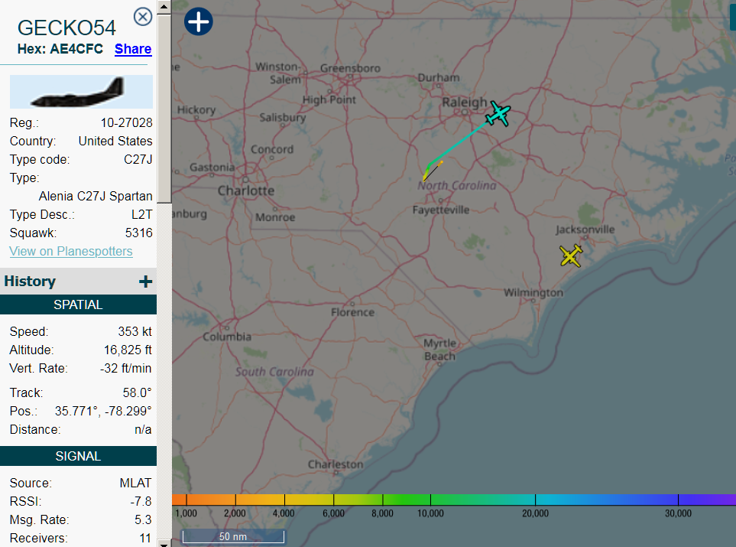This screenshot has width=736, height=547.
Task: Click the Fayetteville city label on map
Action: pyautogui.click(x=441, y=210)
